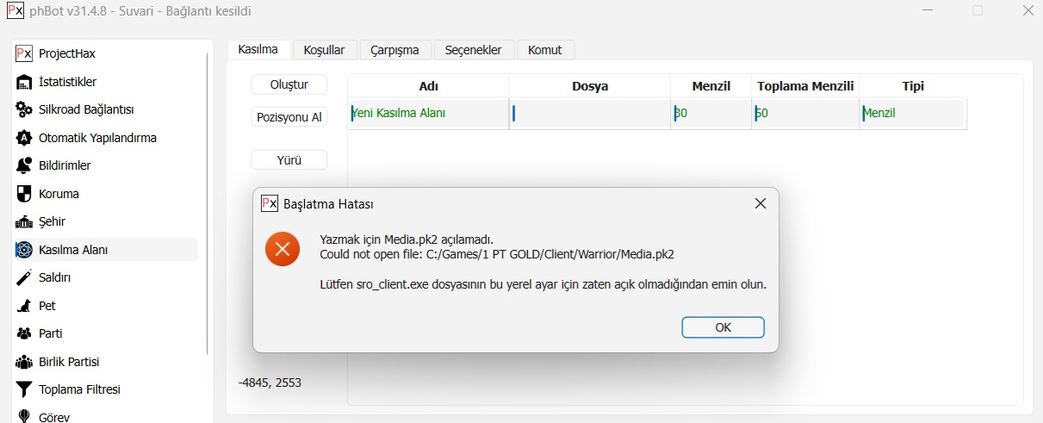Click the Menzil value 30 cell
The image size is (1043, 423).
pos(711,113)
